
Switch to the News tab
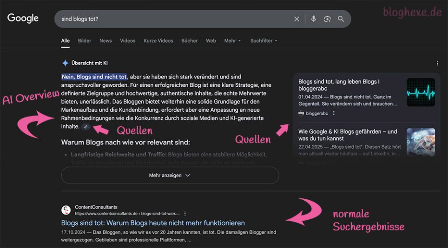click(105, 40)
